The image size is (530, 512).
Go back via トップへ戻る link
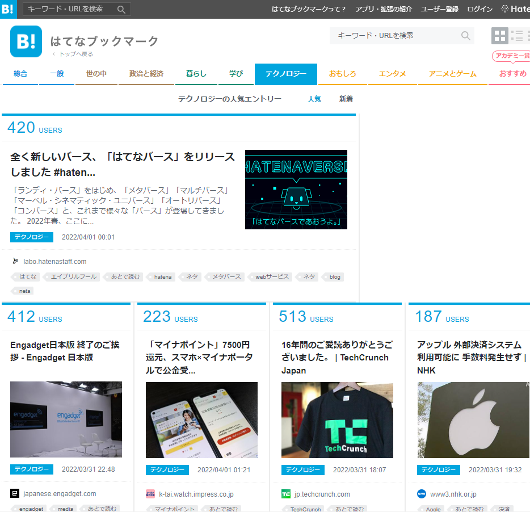coord(73,54)
